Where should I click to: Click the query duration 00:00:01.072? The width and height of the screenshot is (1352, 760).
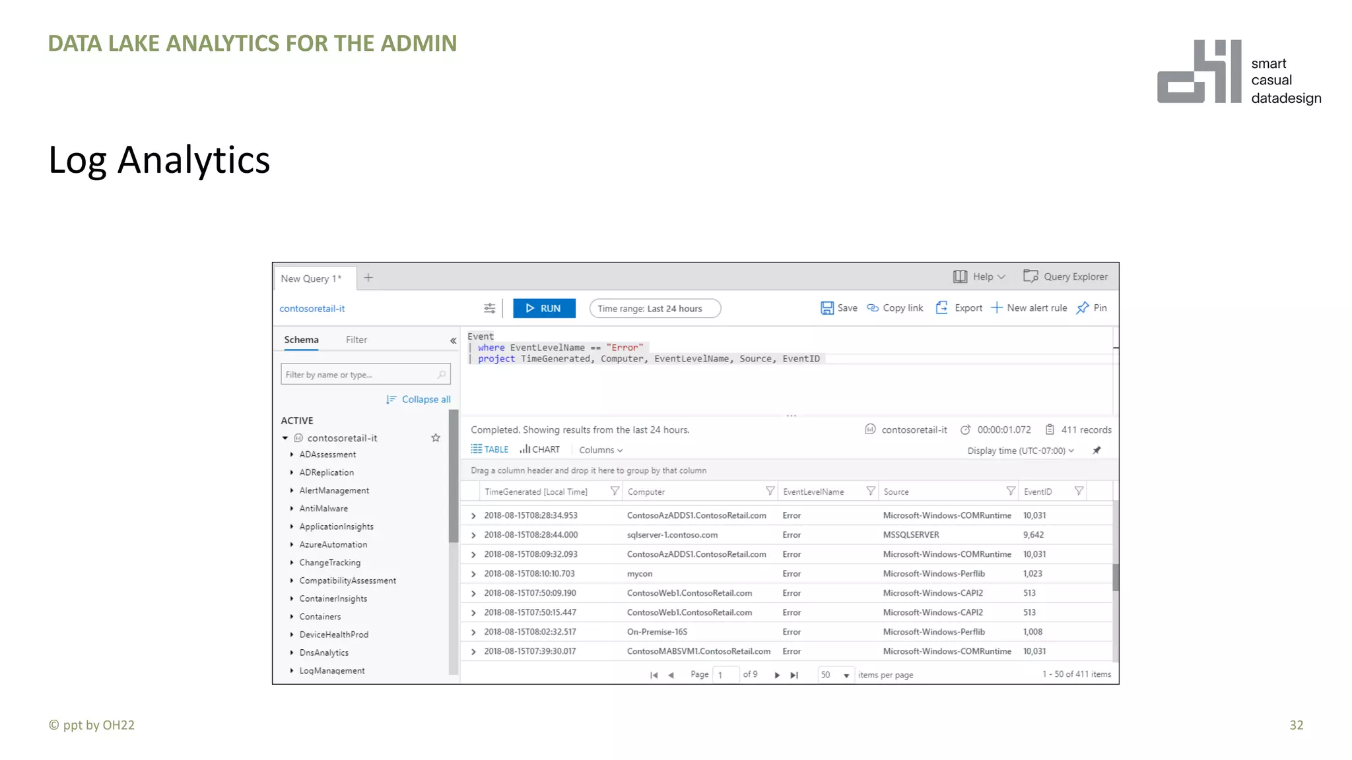996,429
